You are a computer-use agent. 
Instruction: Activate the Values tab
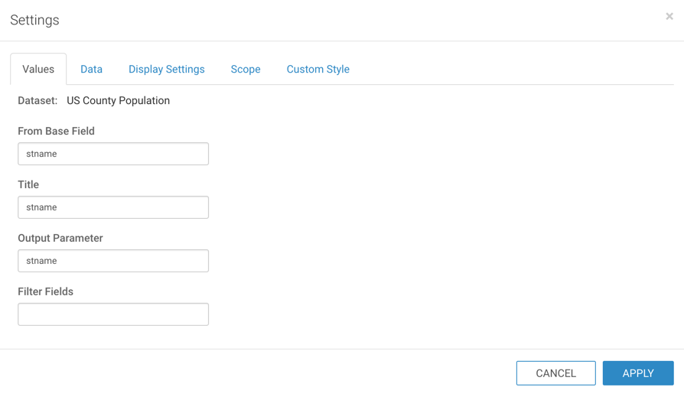pyautogui.click(x=38, y=69)
